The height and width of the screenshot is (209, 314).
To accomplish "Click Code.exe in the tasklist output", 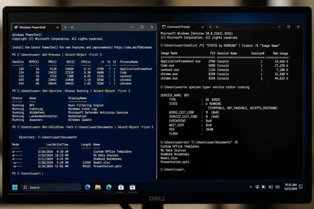I will [x=167, y=65].
